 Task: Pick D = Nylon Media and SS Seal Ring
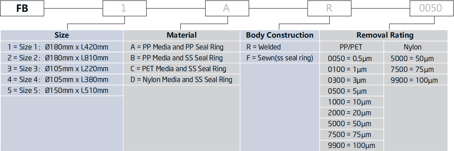pos(181,80)
